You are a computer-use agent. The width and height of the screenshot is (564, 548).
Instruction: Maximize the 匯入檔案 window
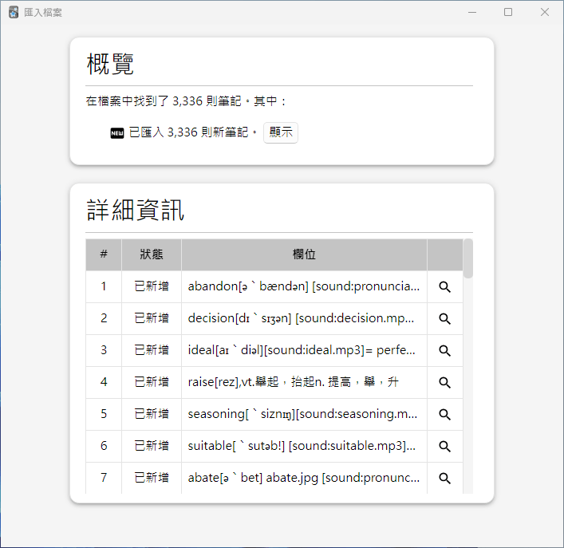point(508,12)
